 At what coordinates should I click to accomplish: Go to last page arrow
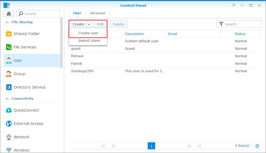(x=199, y=146)
